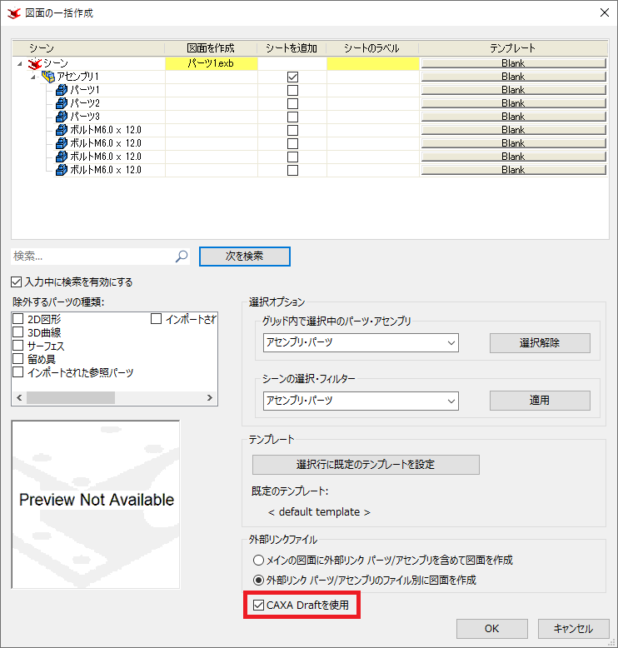Screen dimensions: 618x648
Task: Click the シーン column header
Action: coord(88,48)
